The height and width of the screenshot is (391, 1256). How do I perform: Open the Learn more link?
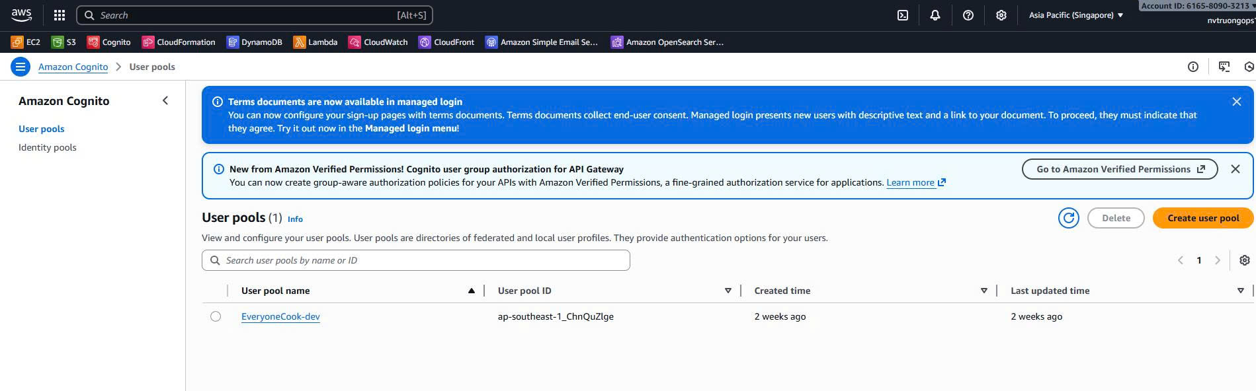pos(916,182)
